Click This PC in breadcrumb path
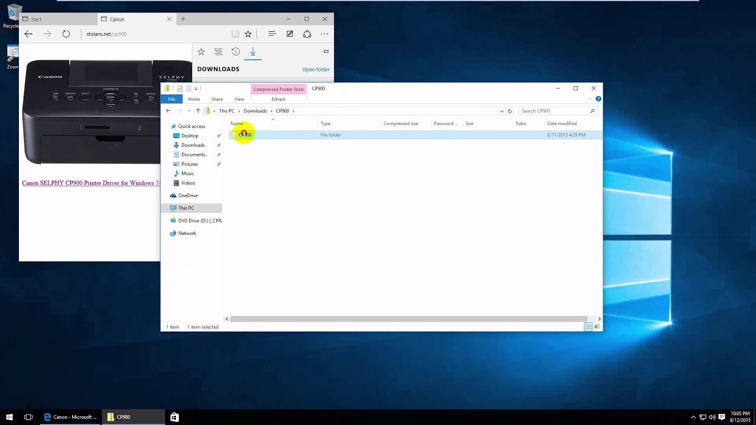 click(227, 111)
